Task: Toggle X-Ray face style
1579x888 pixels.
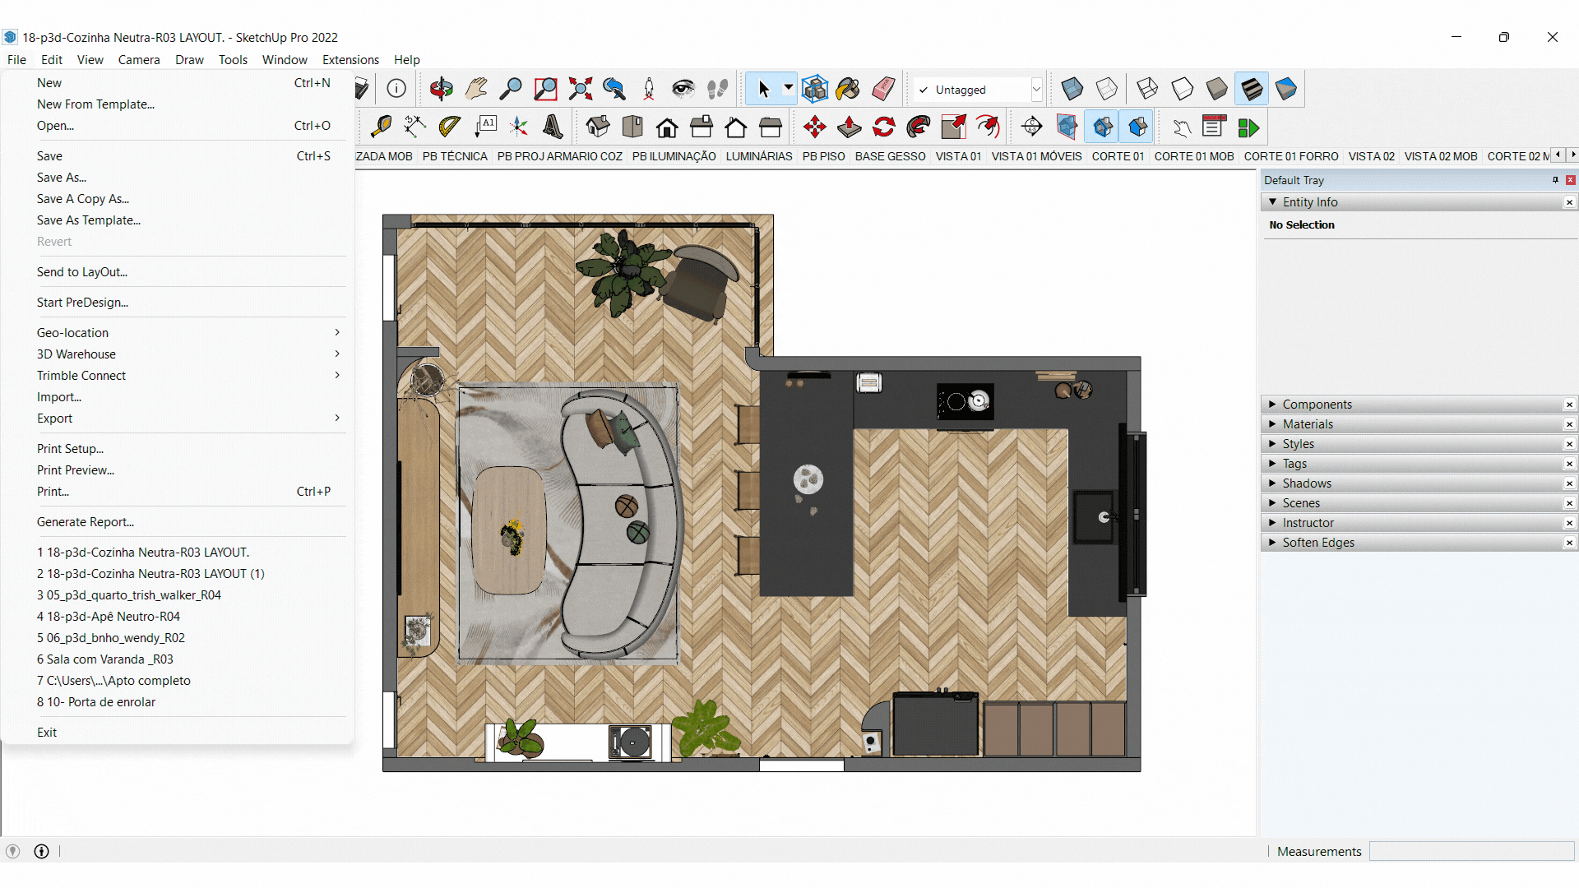Action: click(x=1072, y=89)
